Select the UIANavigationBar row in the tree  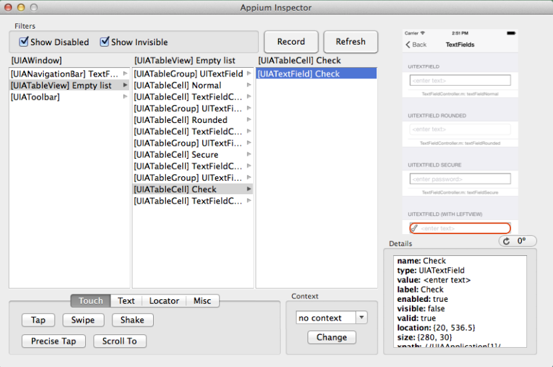click(x=69, y=74)
